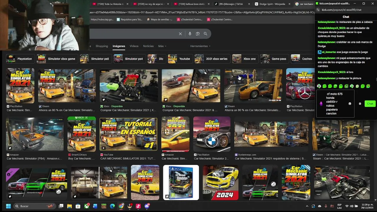Image resolution: width=377 pixels, height=212 pixels.
Task: Switch to the Videos tab
Action: pos(134,46)
